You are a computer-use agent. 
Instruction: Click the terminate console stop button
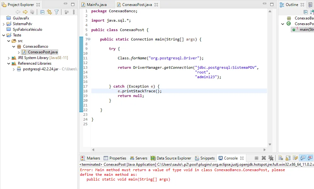coord(256,158)
